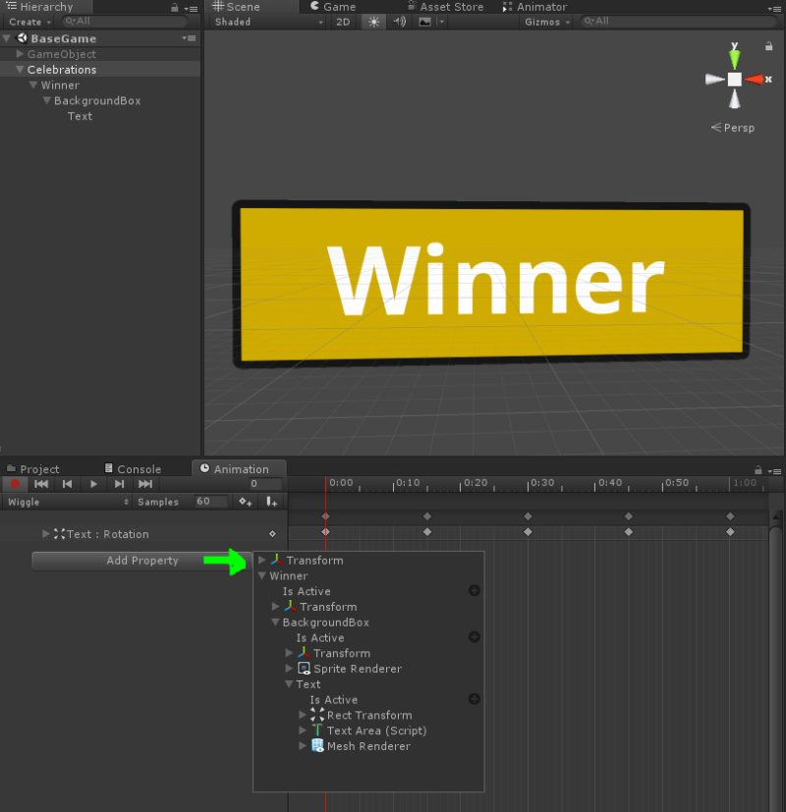
Task: Click the plus next to Winner Is Active
Action: [x=474, y=590]
